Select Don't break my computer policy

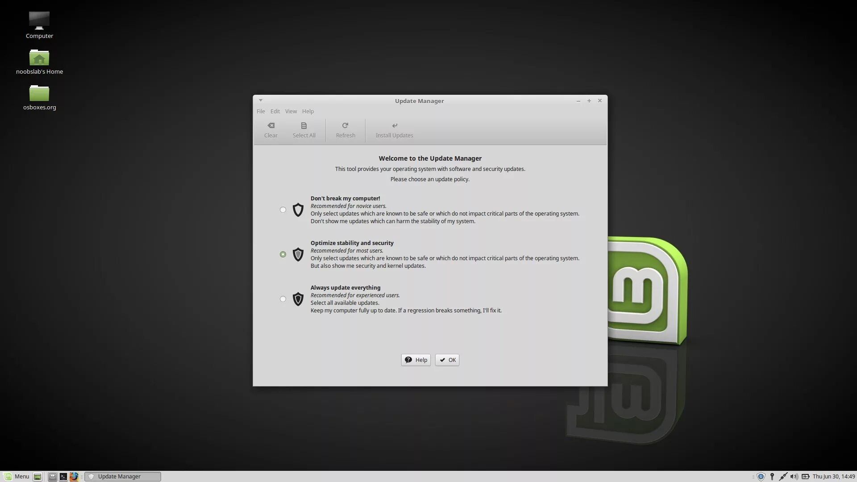pyautogui.click(x=283, y=210)
